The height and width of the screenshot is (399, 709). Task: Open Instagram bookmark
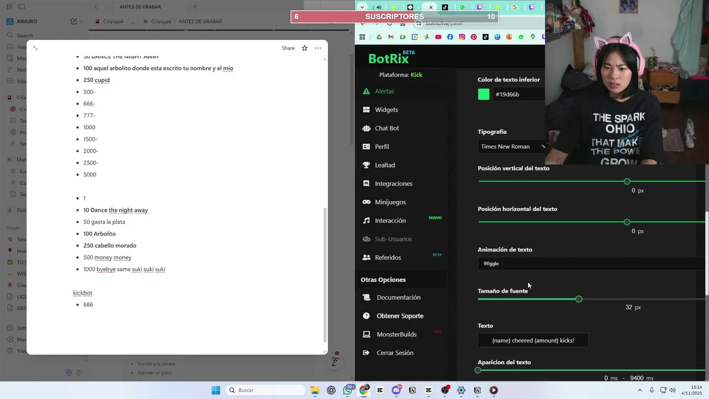(x=461, y=37)
